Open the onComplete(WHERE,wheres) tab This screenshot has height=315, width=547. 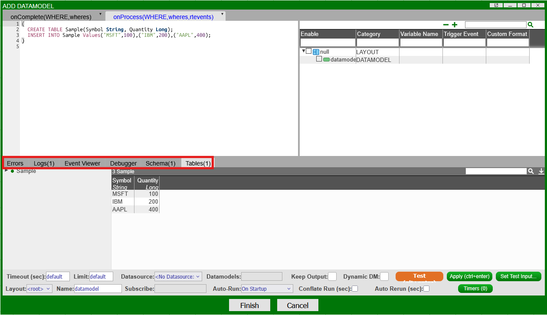(51, 17)
